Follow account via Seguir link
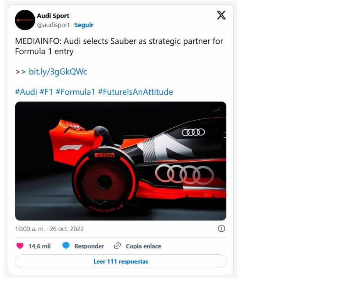This screenshot has width=349, height=293. [x=84, y=25]
